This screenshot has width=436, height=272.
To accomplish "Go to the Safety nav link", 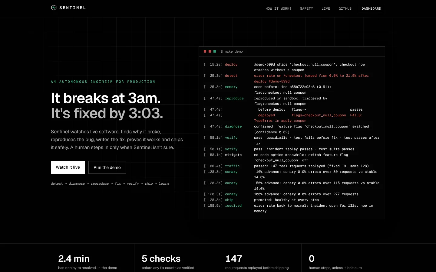I will pos(306,8).
